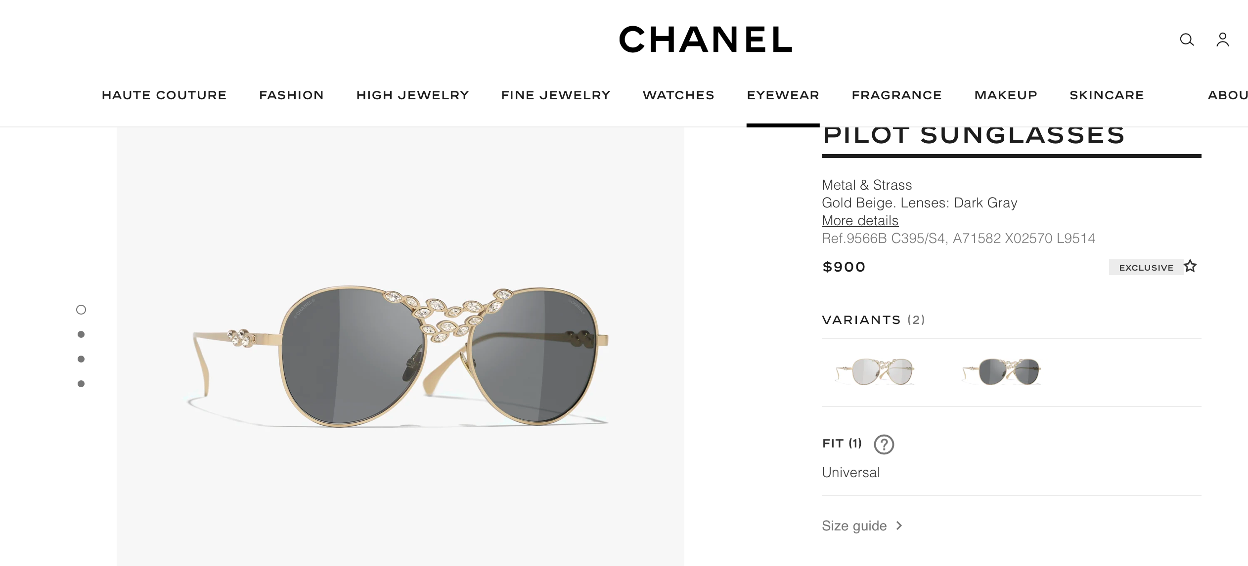Open the account profile icon
Viewport: 1248px width, 566px height.
pos(1223,40)
